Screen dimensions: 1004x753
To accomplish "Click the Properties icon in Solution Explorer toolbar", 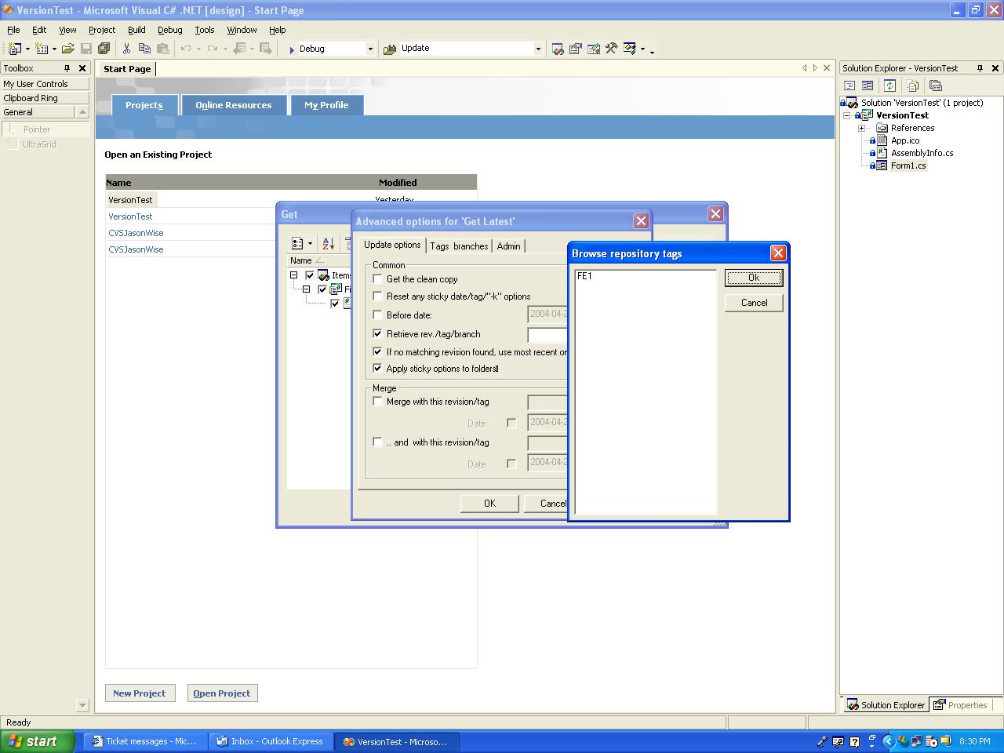I will coord(935,85).
